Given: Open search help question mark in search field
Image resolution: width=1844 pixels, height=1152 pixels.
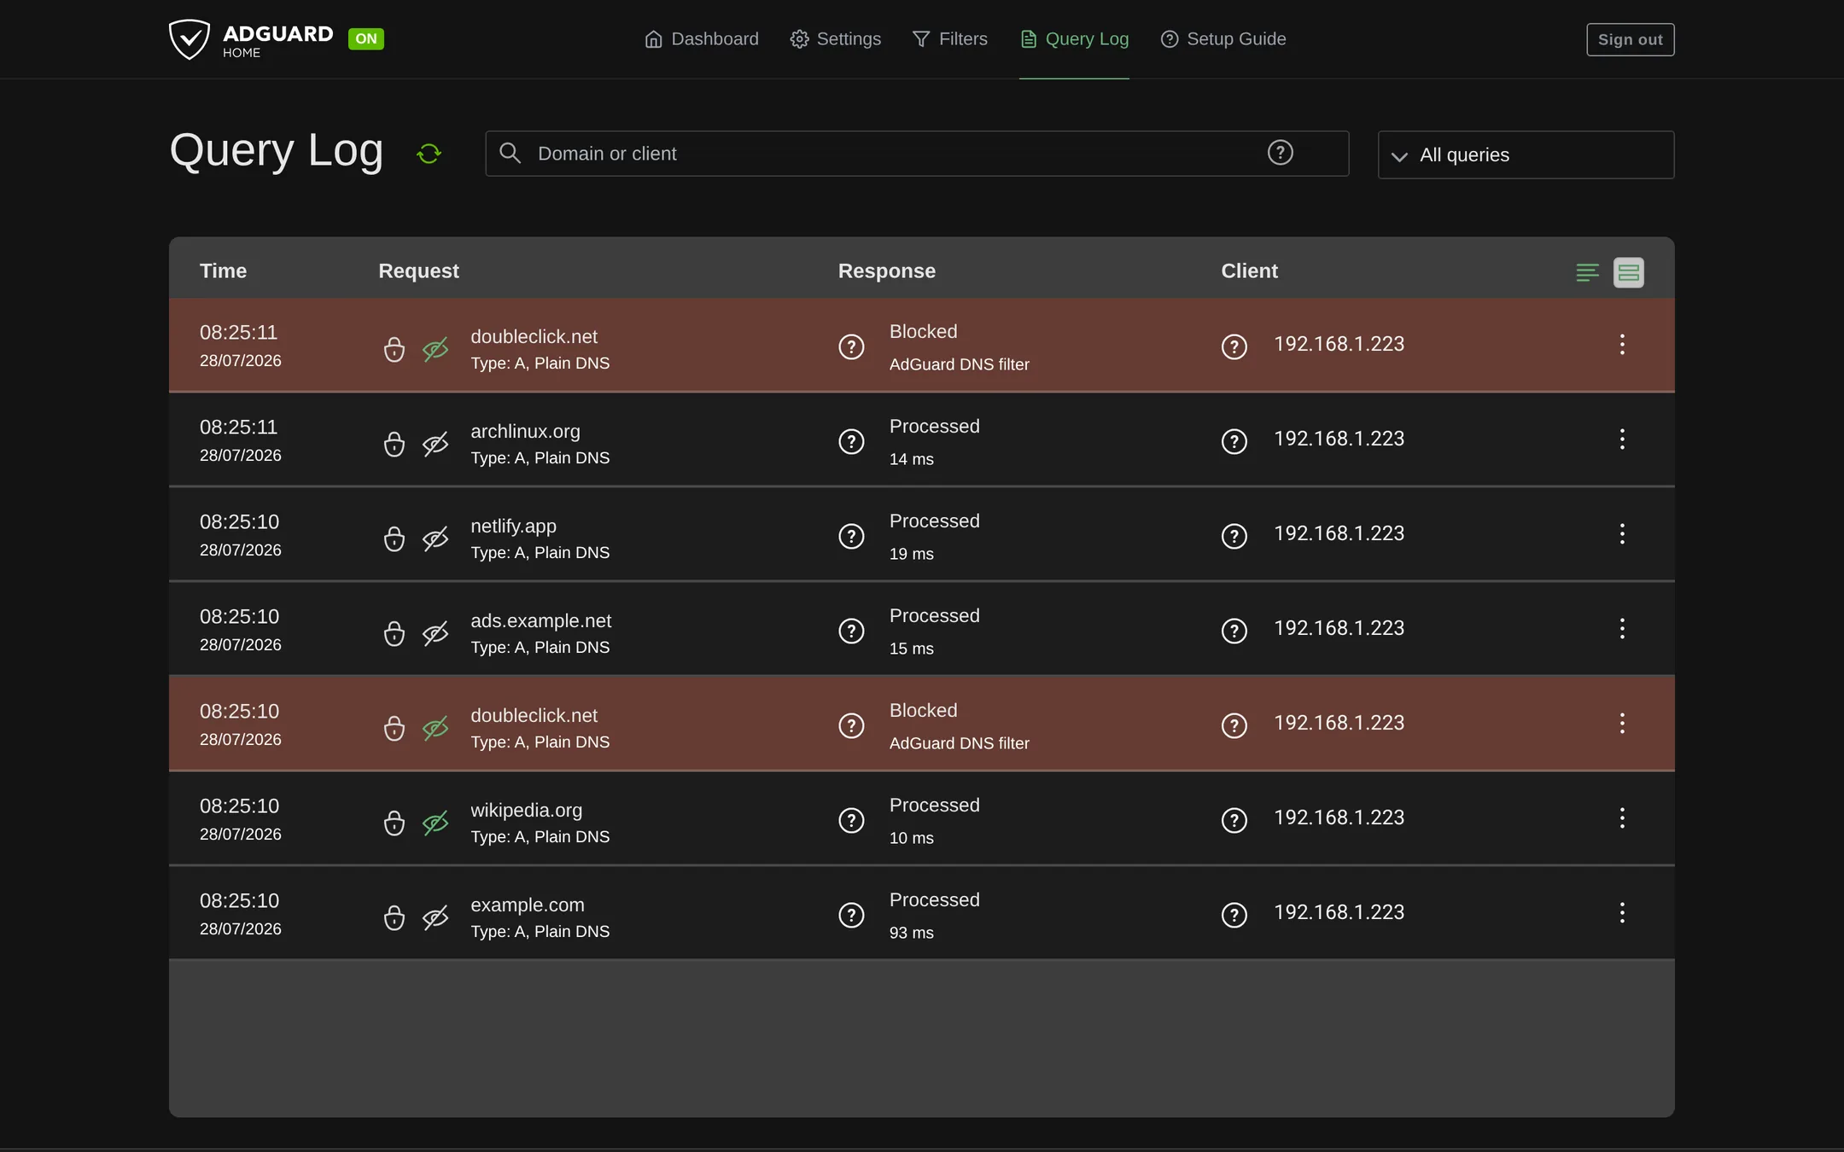Looking at the screenshot, I should coord(1280,153).
